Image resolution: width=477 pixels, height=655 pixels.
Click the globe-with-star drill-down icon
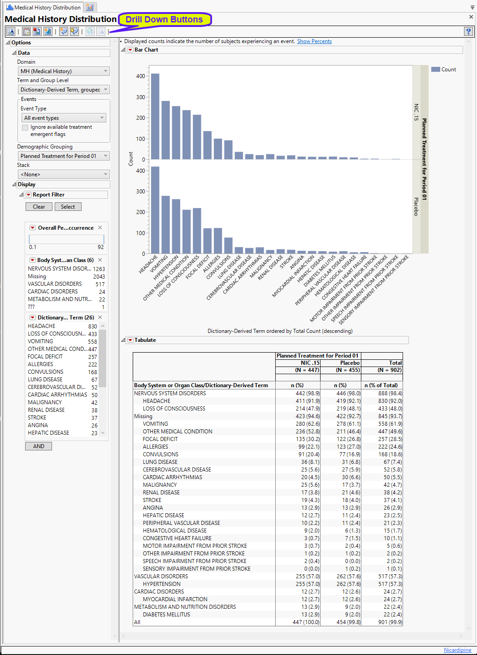click(x=48, y=31)
